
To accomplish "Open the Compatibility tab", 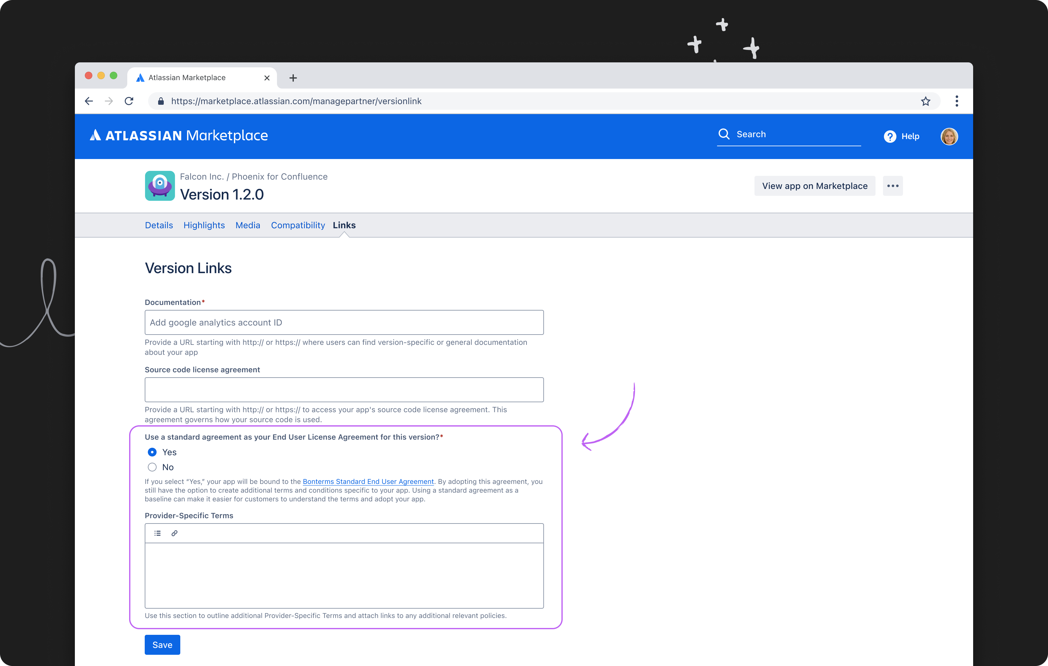I will (x=298, y=225).
